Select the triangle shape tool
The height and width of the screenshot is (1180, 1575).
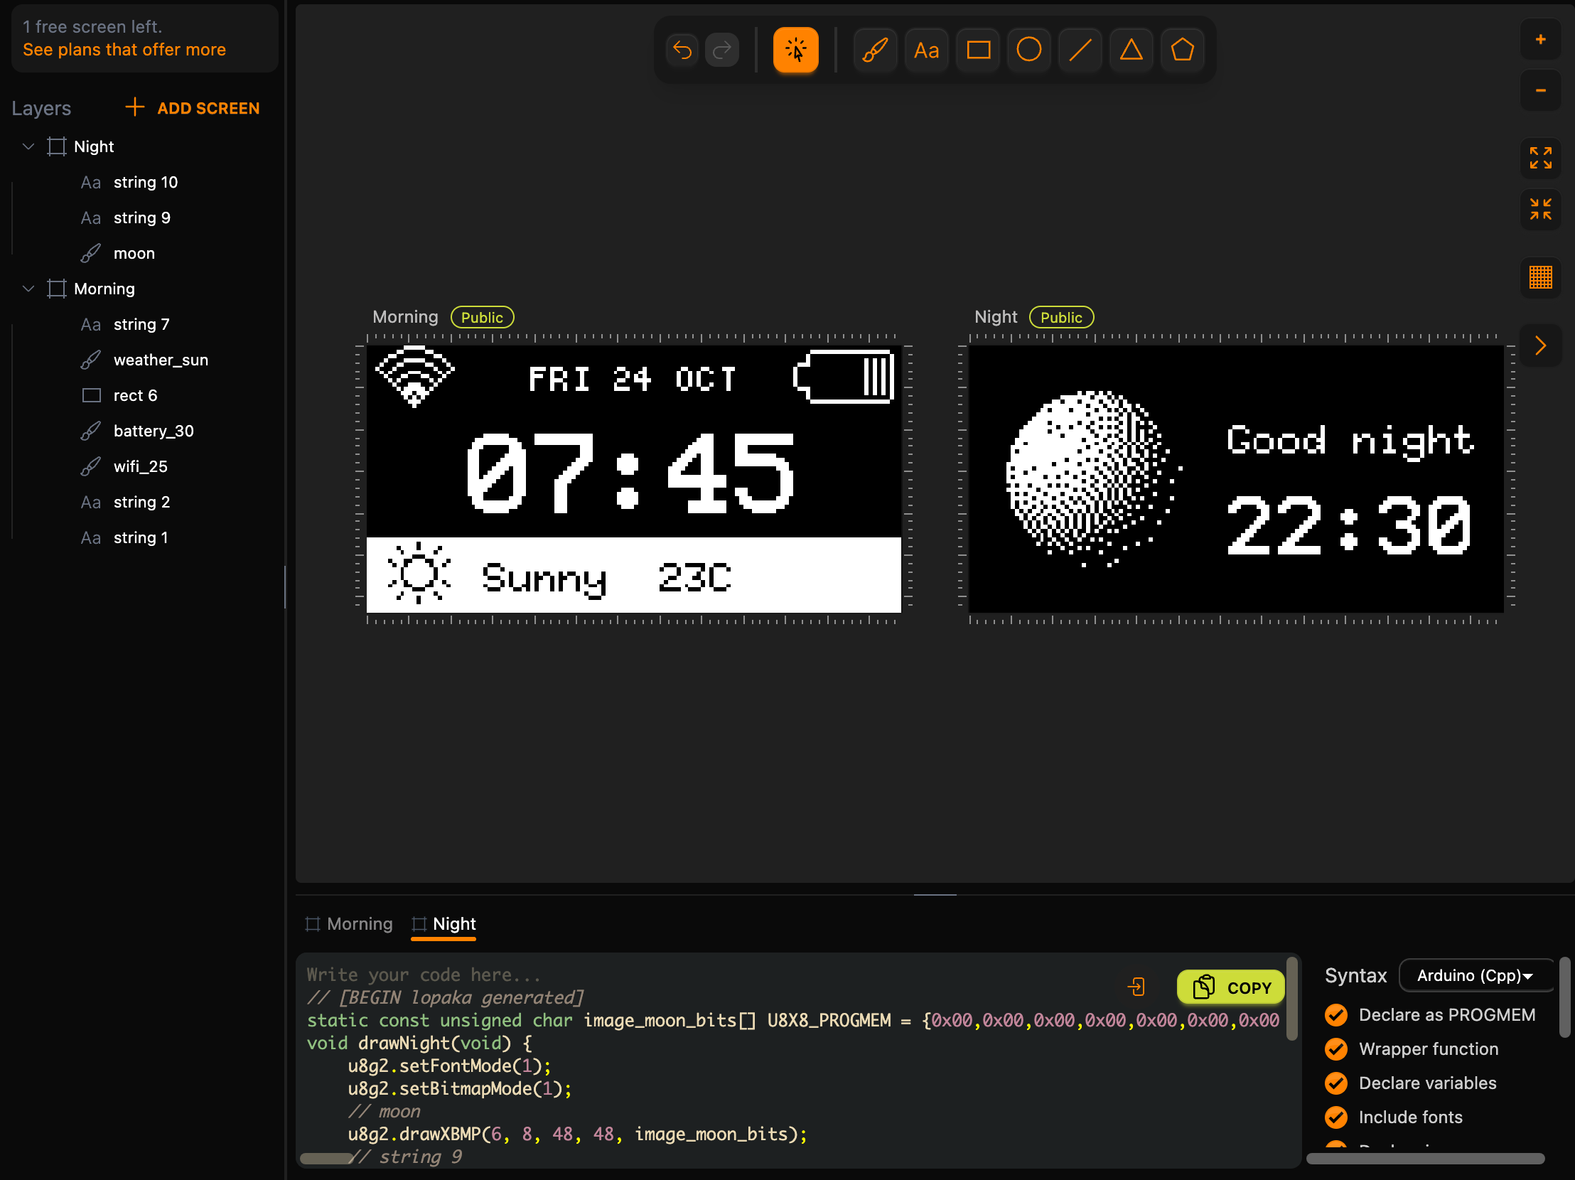[x=1131, y=50]
